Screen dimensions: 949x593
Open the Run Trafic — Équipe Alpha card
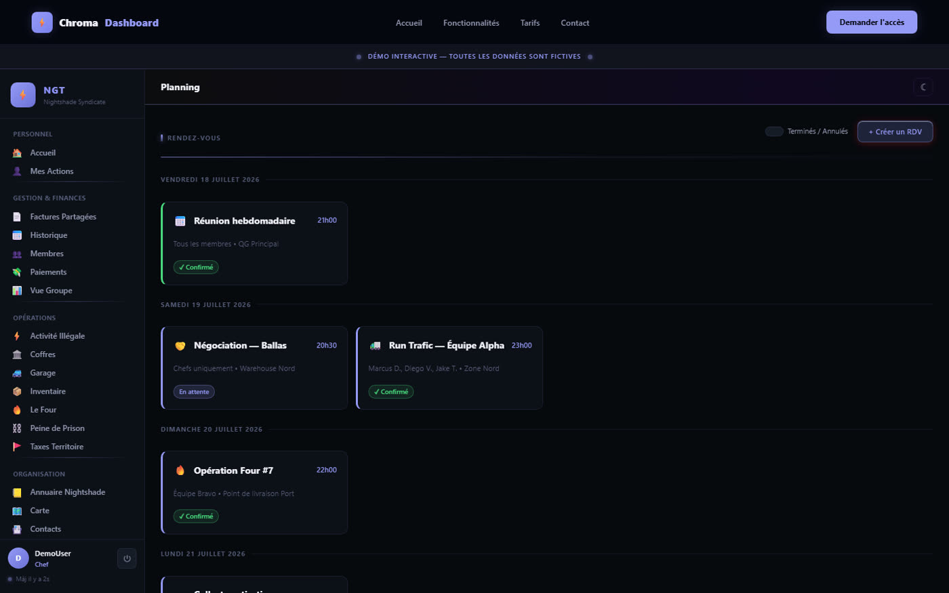tap(449, 368)
